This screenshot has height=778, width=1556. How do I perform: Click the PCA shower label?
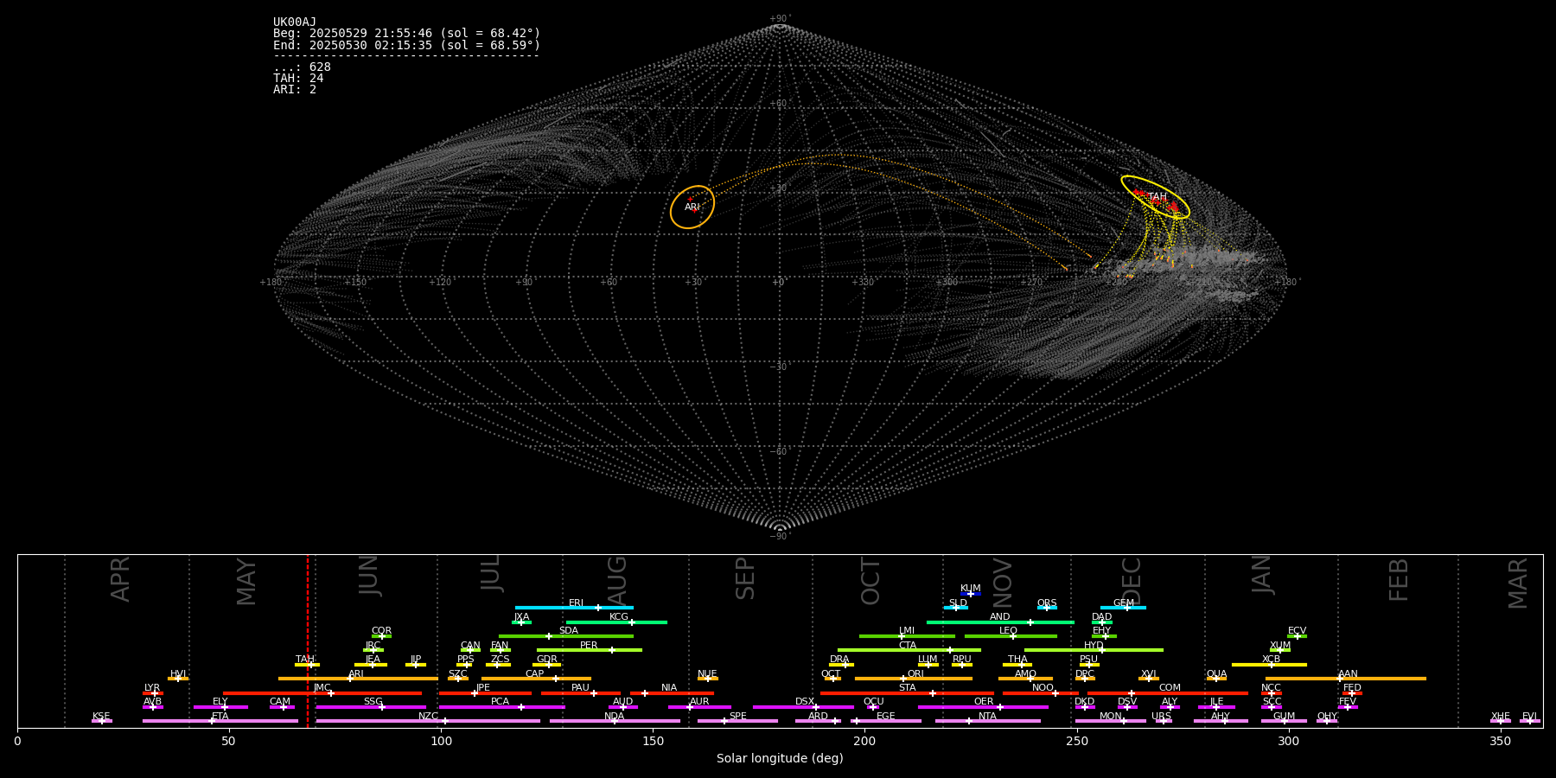pos(501,702)
